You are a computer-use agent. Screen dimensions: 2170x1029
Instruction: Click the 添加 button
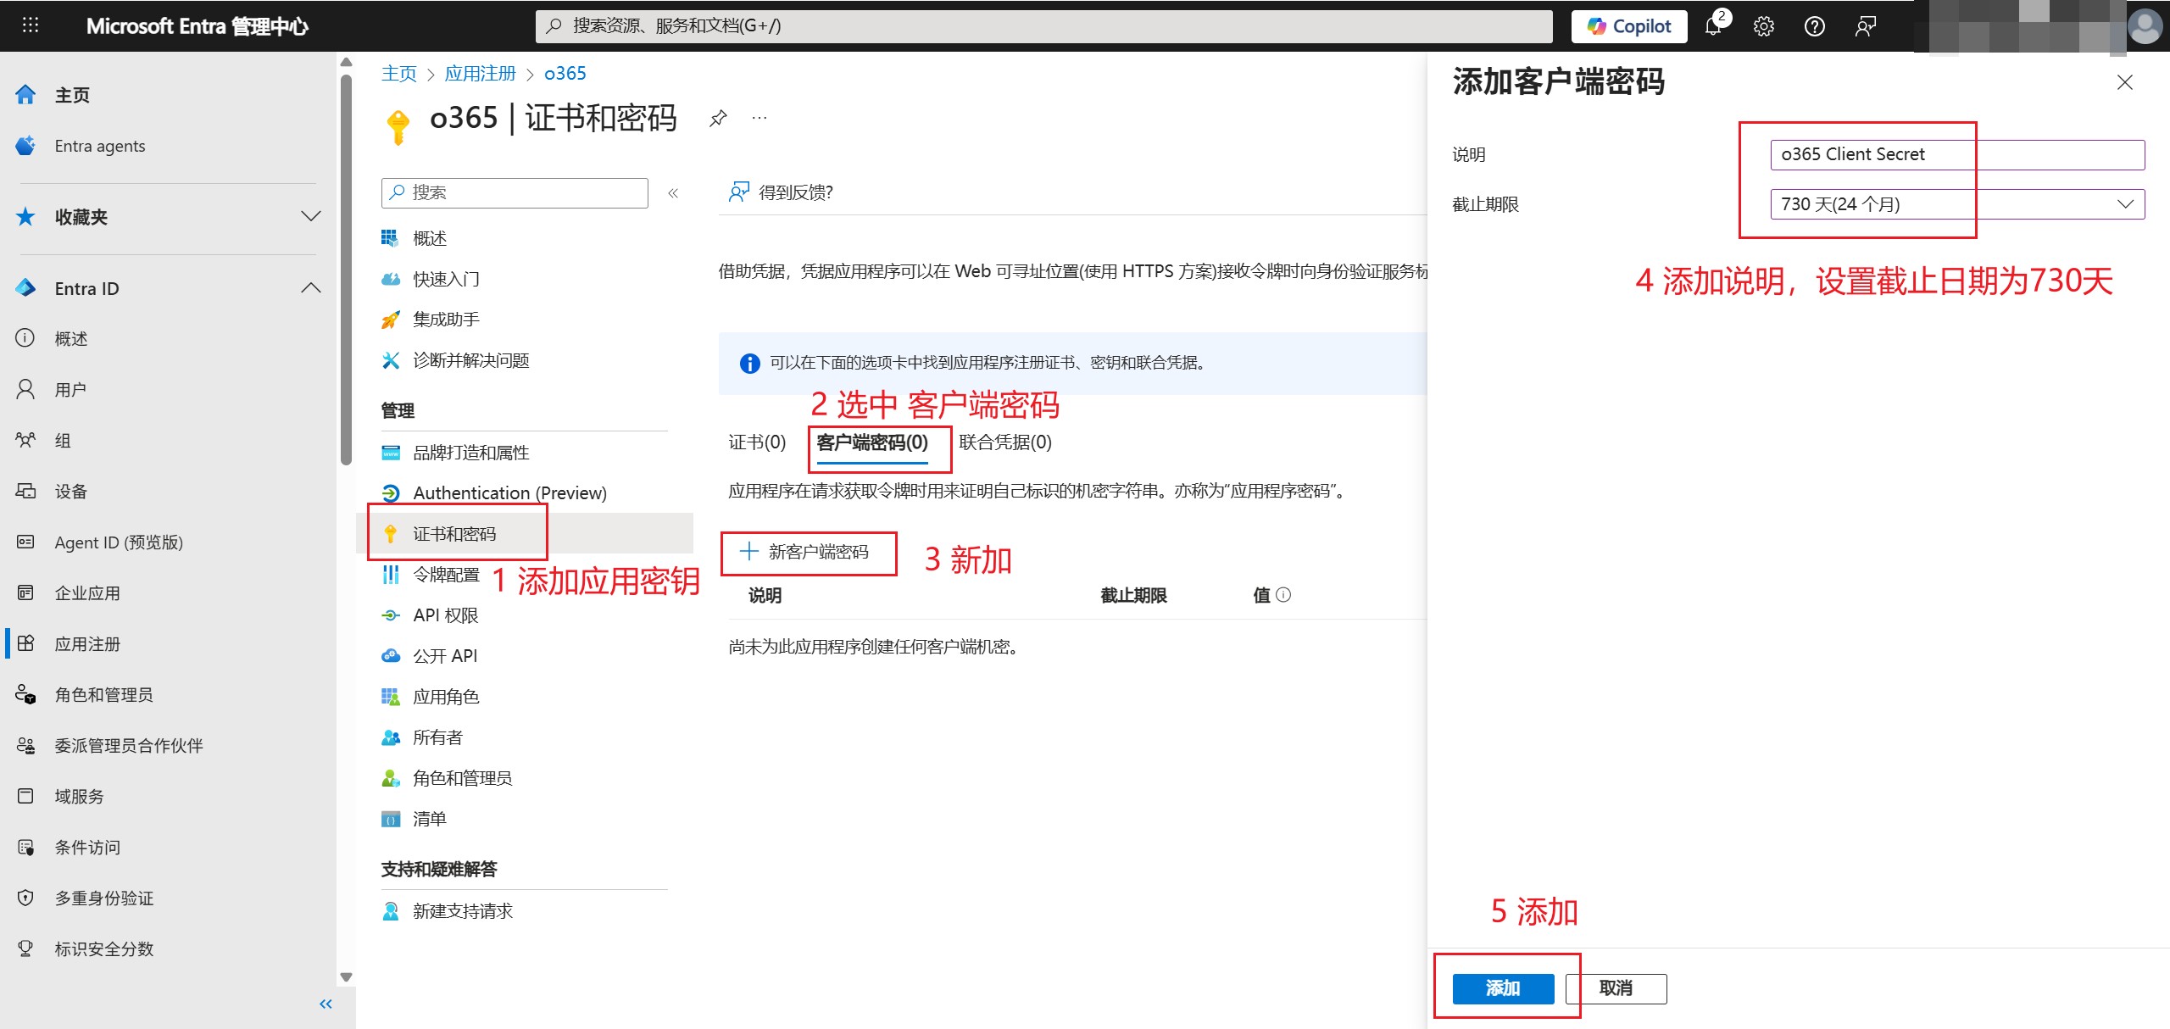click(x=1503, y=988)
